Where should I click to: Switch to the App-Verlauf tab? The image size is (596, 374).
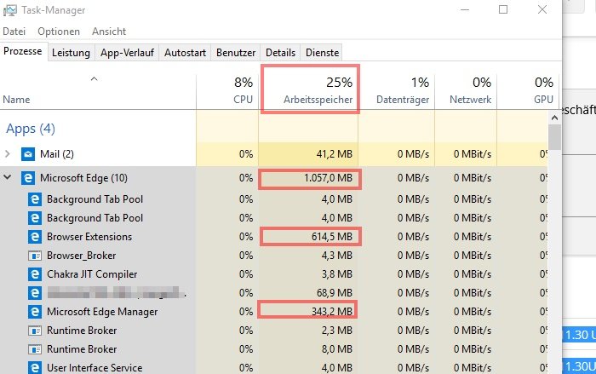click(127, 53)
